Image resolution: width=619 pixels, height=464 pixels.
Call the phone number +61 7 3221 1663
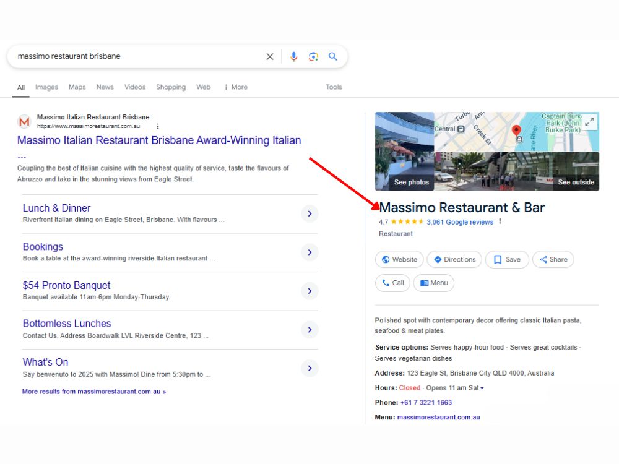[x=426, y=403]
